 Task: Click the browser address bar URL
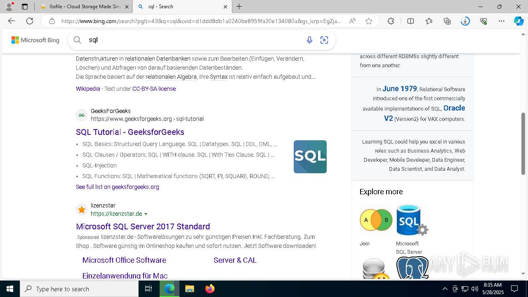201,21
